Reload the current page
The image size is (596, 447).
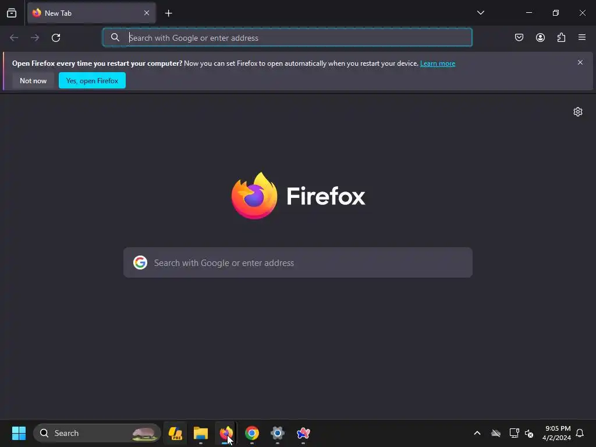pos(56,38)
